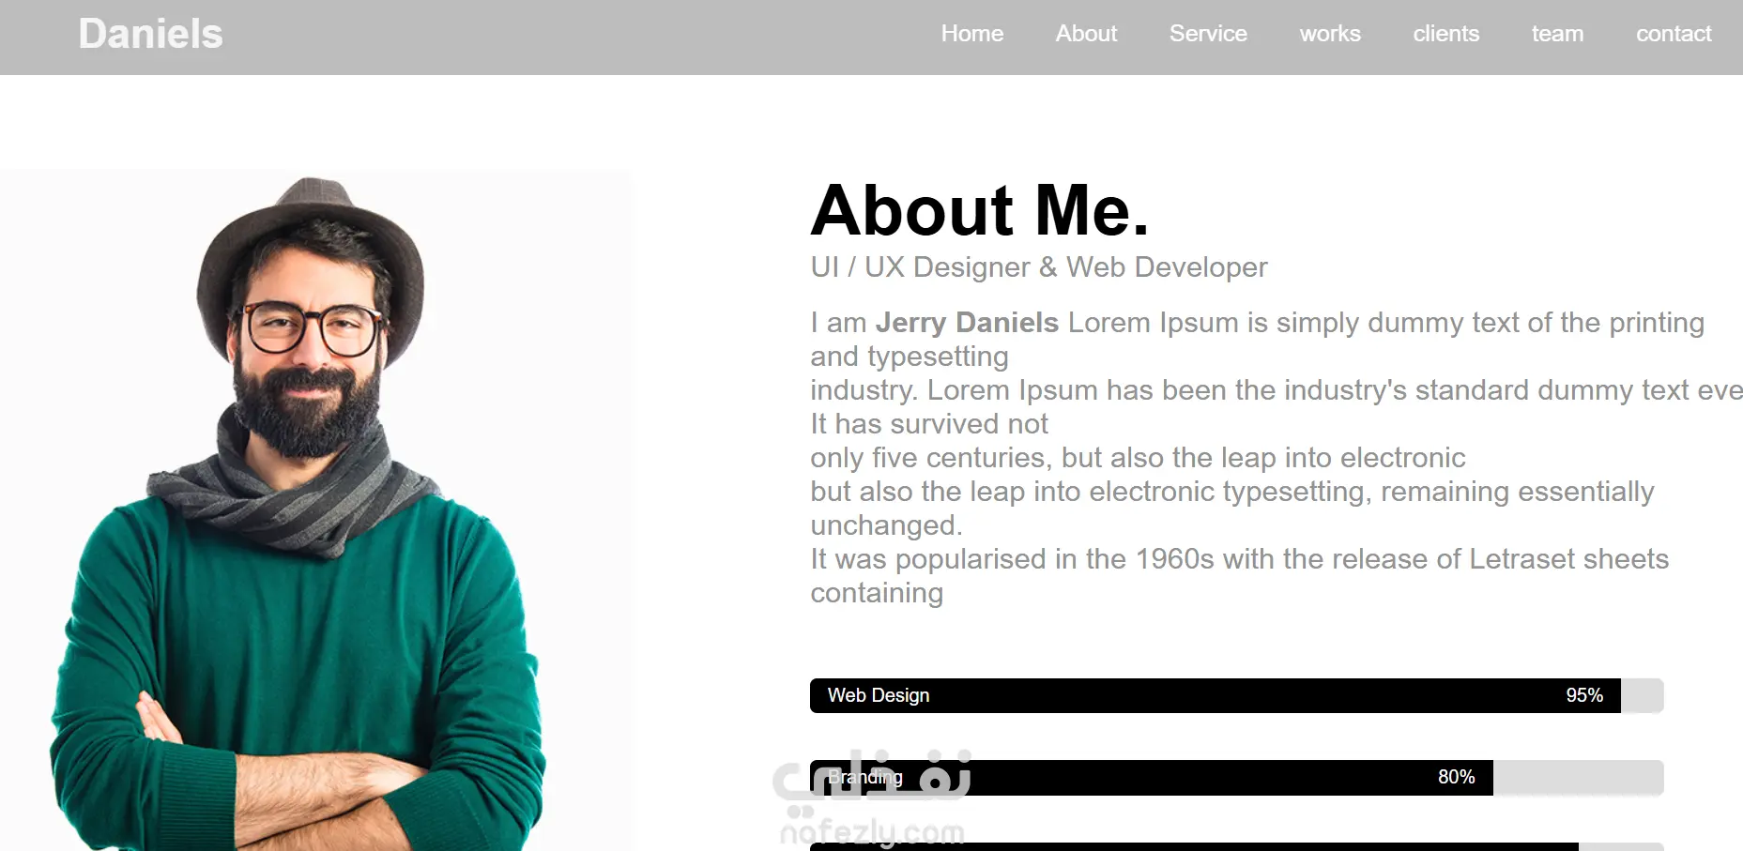
Task: Click the 95% label on Web Design bar
Action: [x=1584, y=695]
